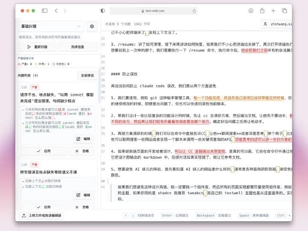Open the 基础纠错 mode dropdown
The height and width of the screenshot is (231, 308).
coord(51,27)
